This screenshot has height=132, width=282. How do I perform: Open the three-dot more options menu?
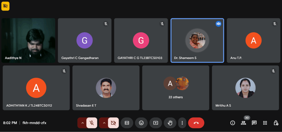pos(182,123)
